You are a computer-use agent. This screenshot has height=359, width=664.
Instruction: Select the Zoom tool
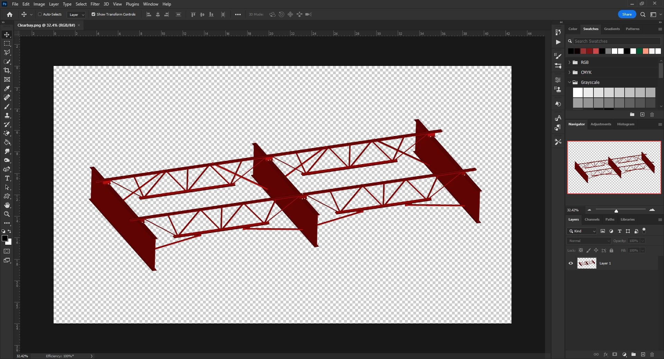7,214
